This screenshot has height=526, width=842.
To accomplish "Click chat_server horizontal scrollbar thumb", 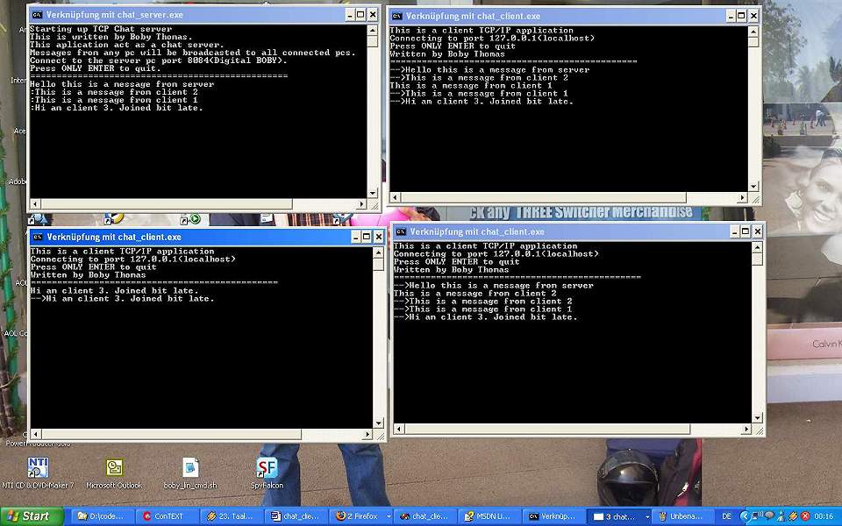I will coord(167,204).
